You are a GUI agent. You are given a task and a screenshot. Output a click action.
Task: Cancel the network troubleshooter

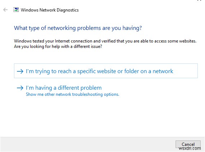click(x=188, y=144)
